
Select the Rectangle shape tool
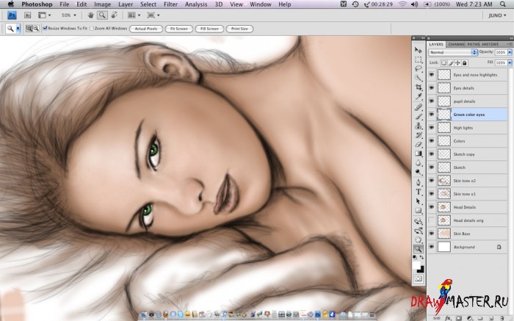click(x=418, y=211)
